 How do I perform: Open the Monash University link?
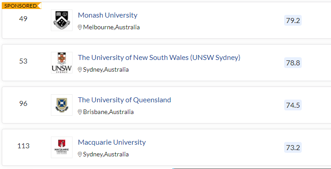(108, 15)
